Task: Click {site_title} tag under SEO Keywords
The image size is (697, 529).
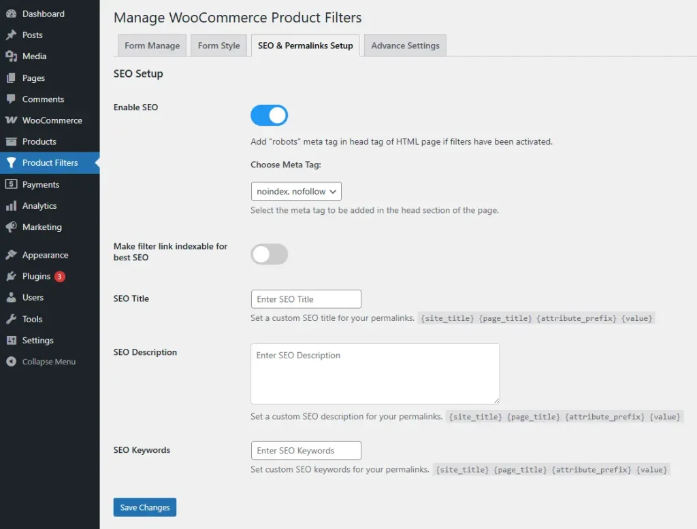Action: [x=462, y=470]
